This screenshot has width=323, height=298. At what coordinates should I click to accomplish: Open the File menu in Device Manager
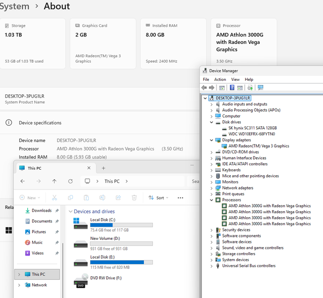[x=206, y=79]
